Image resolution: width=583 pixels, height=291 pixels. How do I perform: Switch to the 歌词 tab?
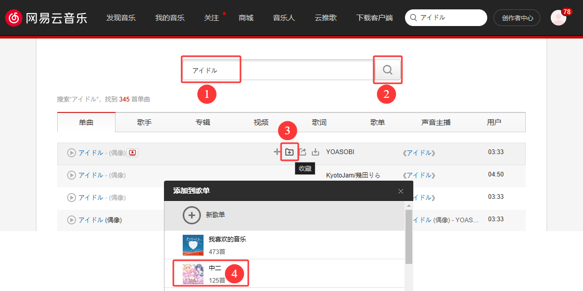[319, 122]
